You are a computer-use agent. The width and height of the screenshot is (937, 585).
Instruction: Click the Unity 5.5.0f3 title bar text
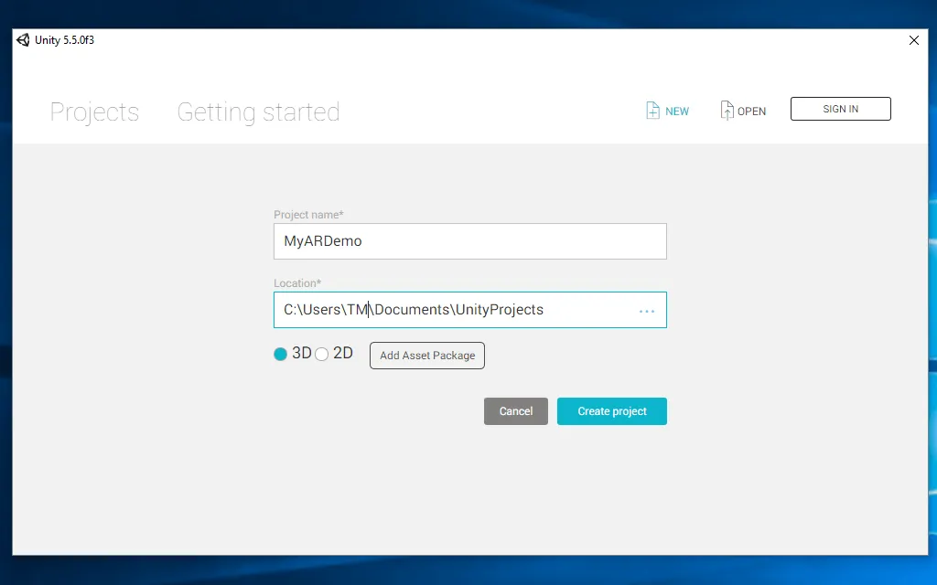pyautogui.click(x=65, y=40)
